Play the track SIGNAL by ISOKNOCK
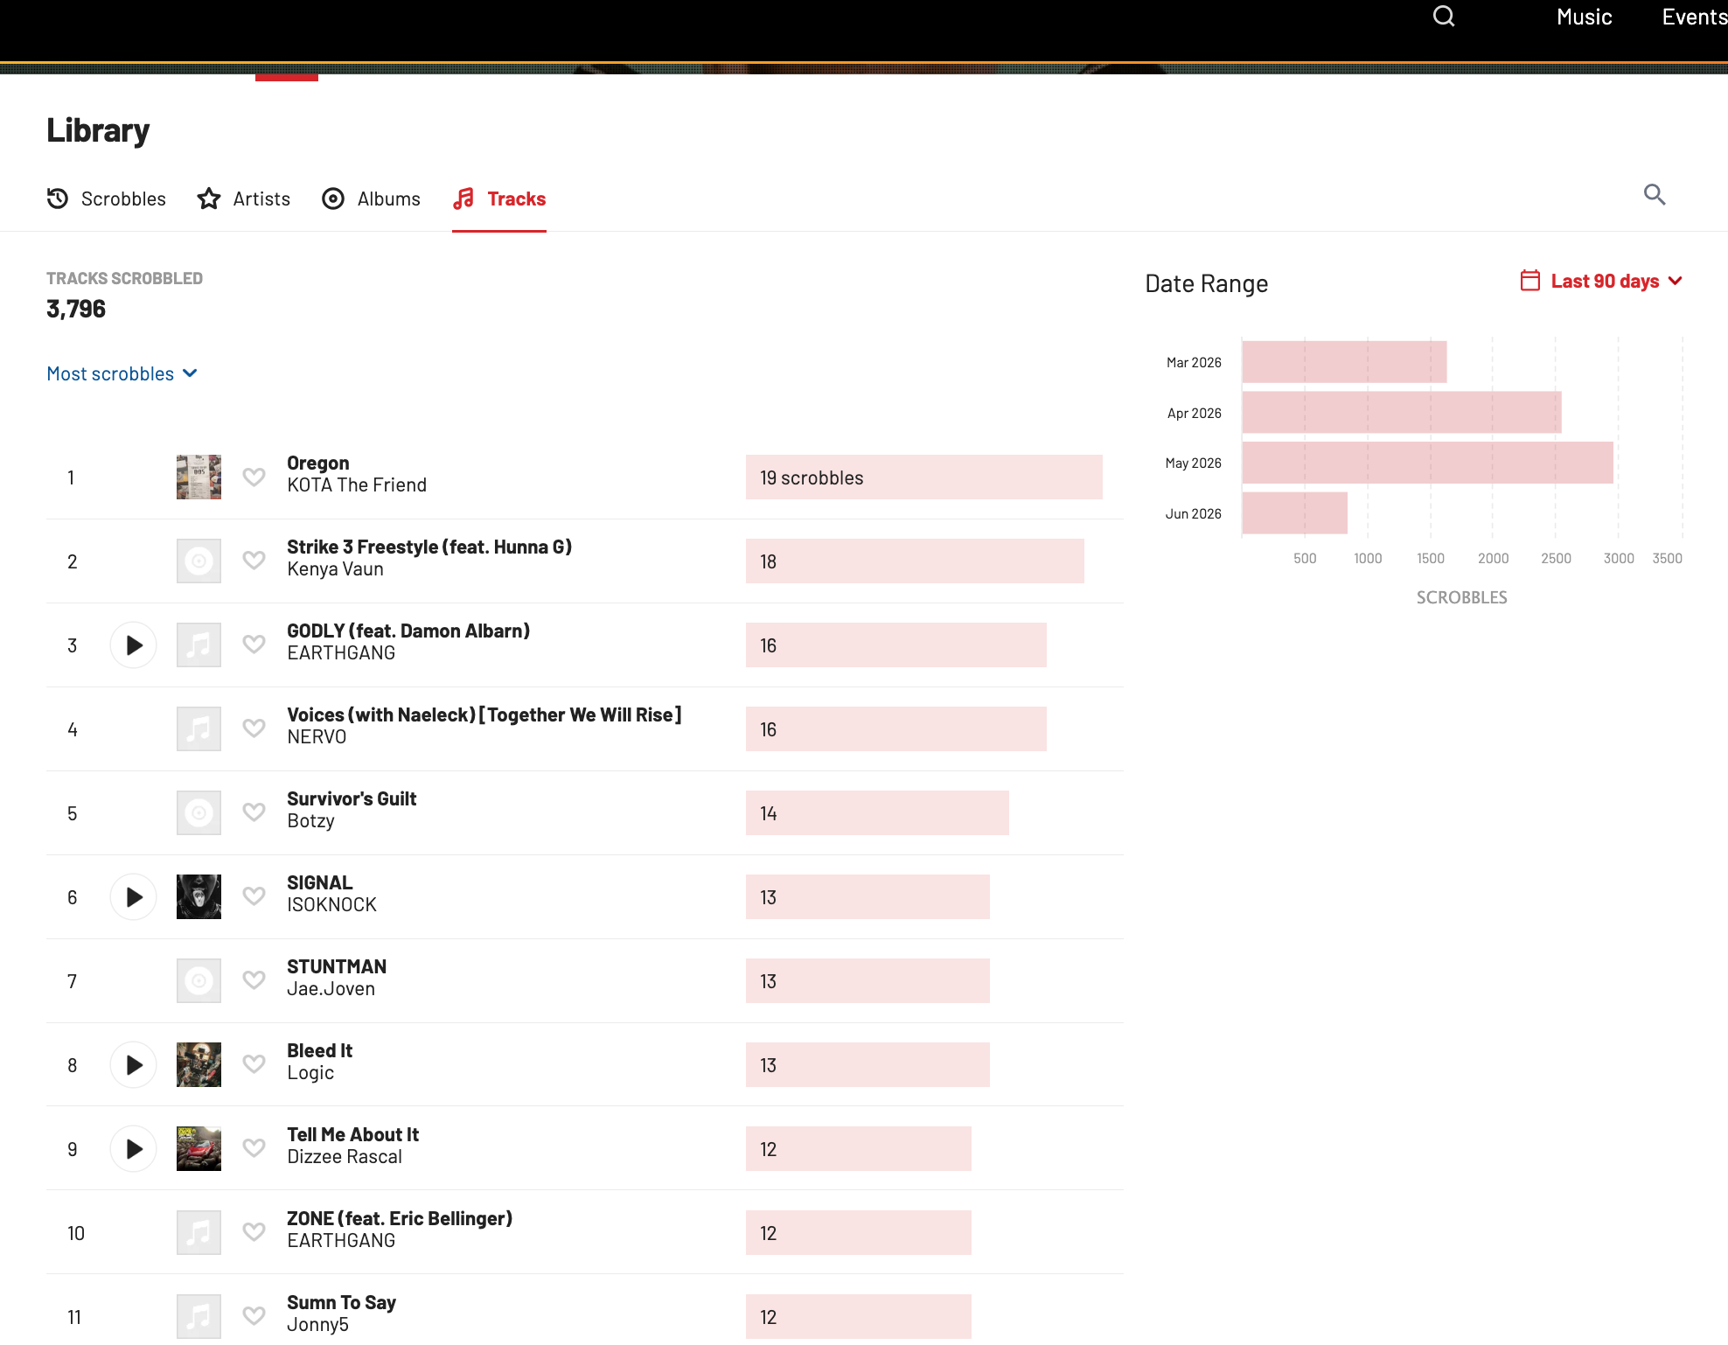 tap(134, 897)
